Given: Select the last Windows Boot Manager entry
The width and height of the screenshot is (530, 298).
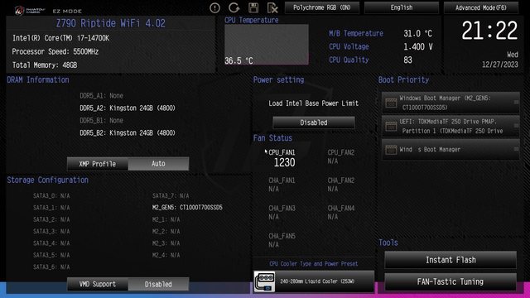Looking at the screenshot, I should tap(450, 149).
